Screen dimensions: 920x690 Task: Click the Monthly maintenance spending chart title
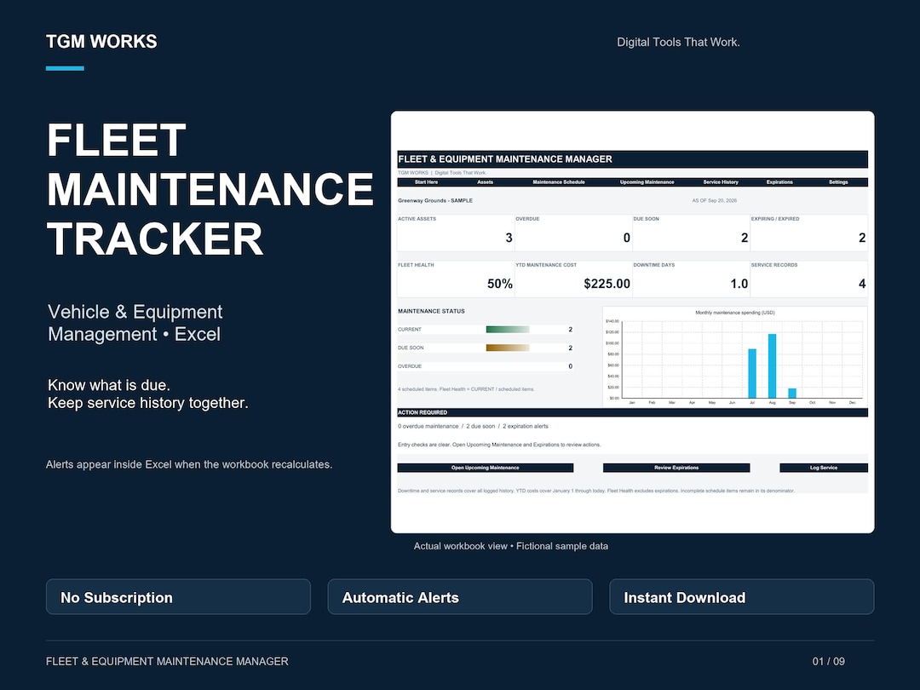pyautogui.click(x=734, y=313)
